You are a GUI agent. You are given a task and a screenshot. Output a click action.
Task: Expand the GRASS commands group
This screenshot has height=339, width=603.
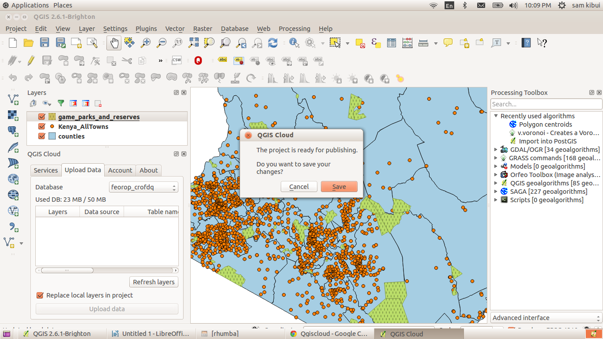[496, 158]
